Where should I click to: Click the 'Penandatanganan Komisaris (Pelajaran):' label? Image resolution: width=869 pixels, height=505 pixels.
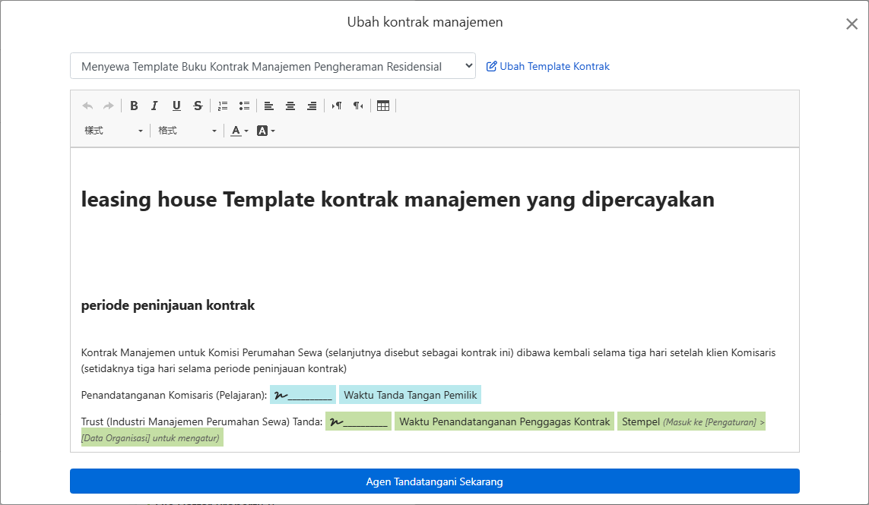(x=174, y=396)
